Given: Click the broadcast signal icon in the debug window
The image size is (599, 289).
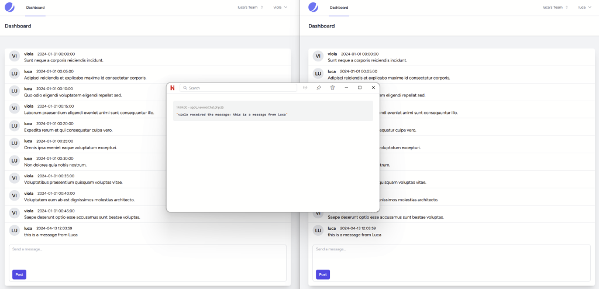Looking at the screenshot, I should pos(304,88).
